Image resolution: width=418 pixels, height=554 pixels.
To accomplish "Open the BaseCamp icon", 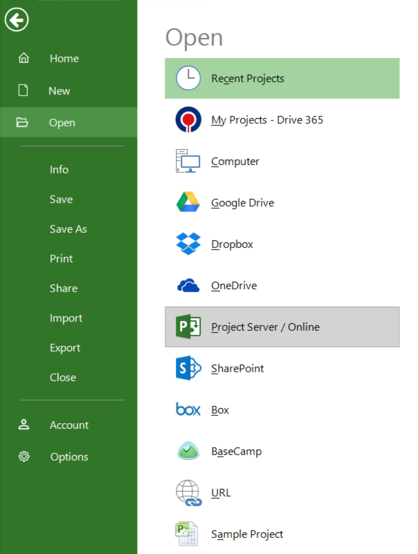I will pos(188,451).
